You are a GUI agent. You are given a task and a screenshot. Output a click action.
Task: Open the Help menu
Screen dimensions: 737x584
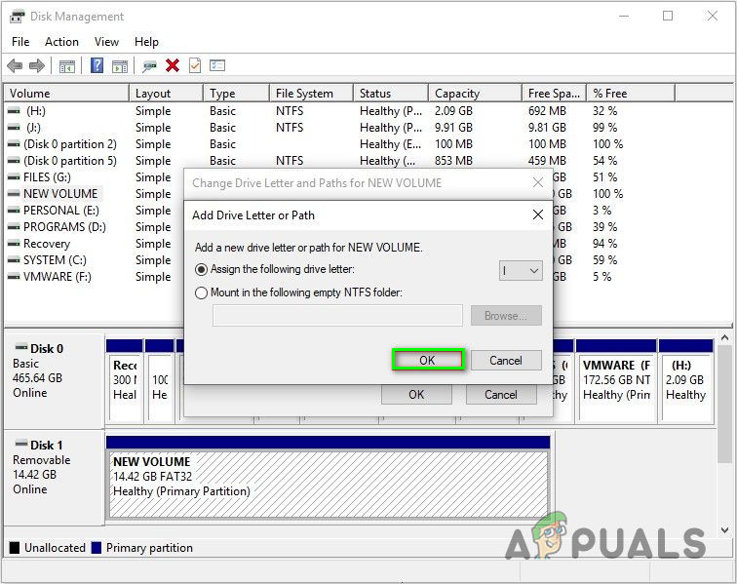[146, 42]
